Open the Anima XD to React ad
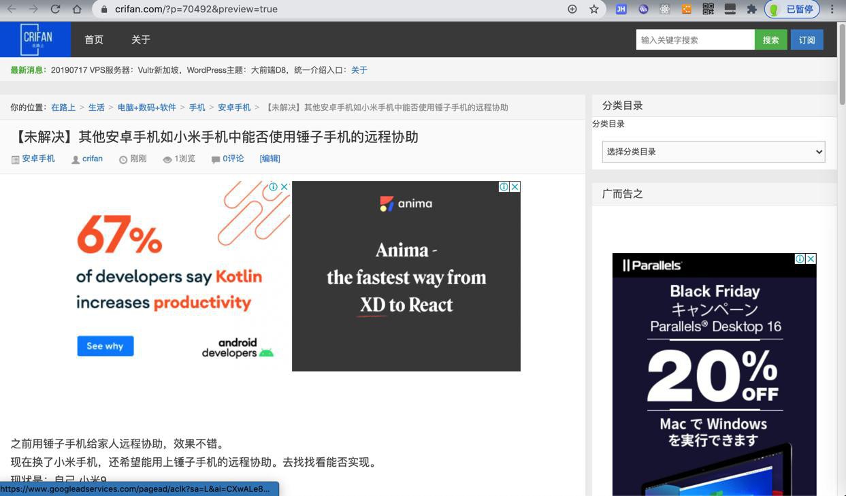This screenshot has height=496, width=846. [x=406, y=276]
